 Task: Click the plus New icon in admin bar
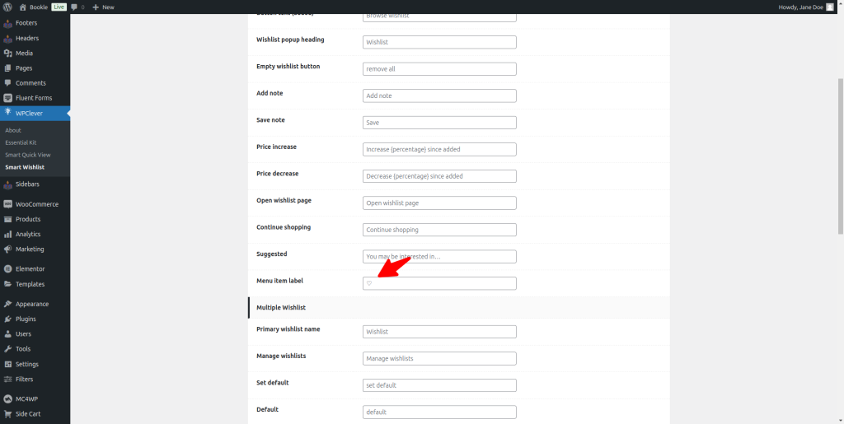pyautogui.click(x=96, y=7)
